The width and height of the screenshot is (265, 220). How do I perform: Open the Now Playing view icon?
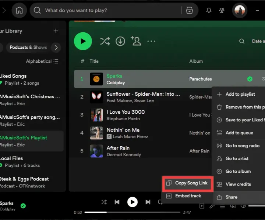(x=202, y=206)
